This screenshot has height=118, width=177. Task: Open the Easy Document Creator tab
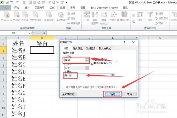[104, 8]
